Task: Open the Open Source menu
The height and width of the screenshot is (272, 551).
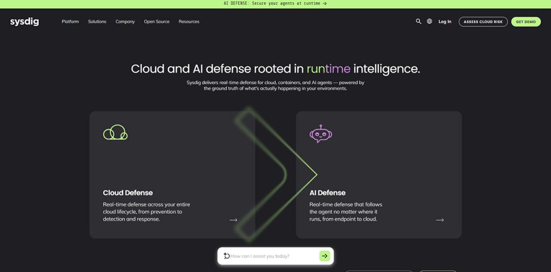Action: coord(157,22)
